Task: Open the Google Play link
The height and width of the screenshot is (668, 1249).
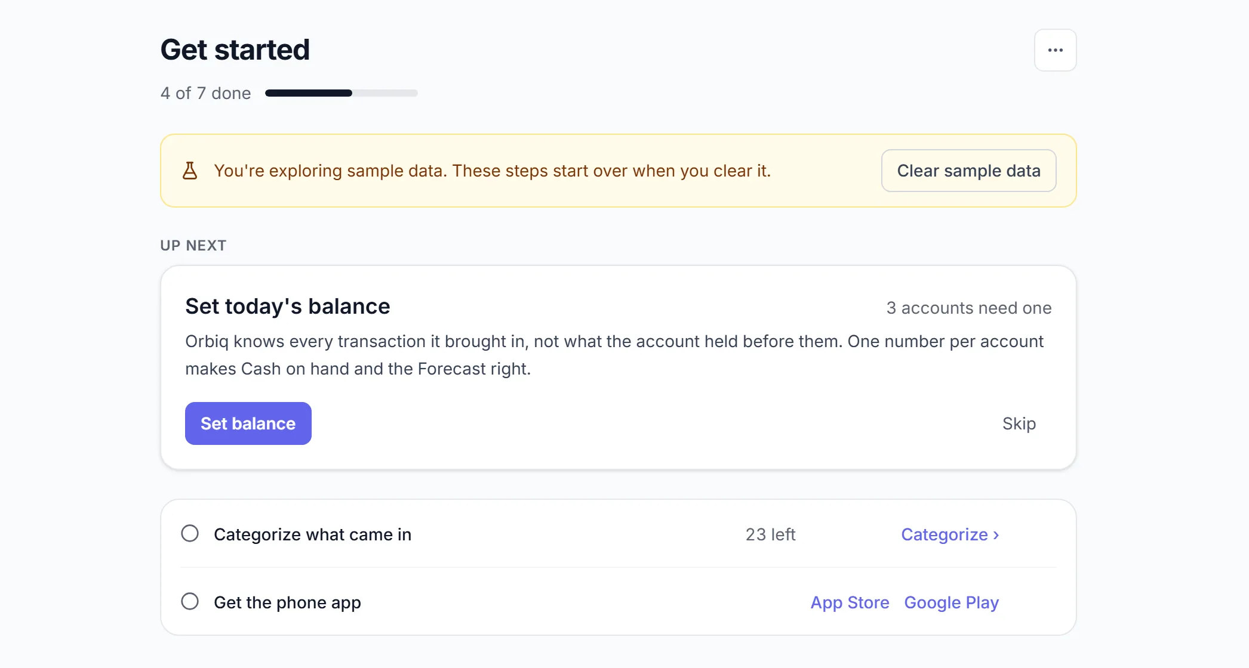Action: coord(951,602)
